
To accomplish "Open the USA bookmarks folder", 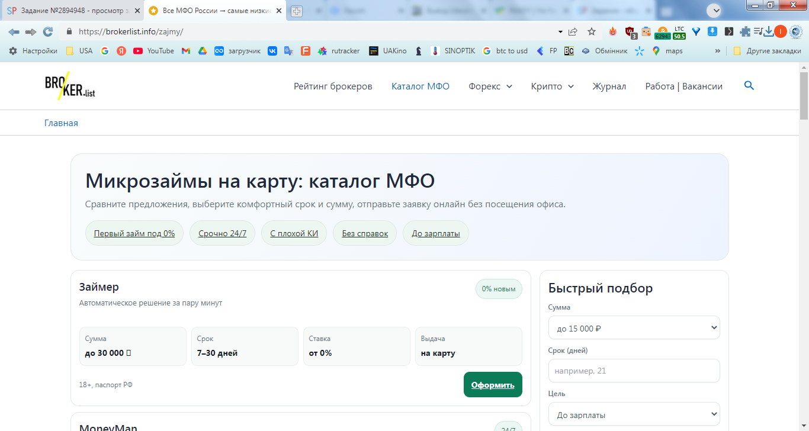I will click(x=79, y=51).
